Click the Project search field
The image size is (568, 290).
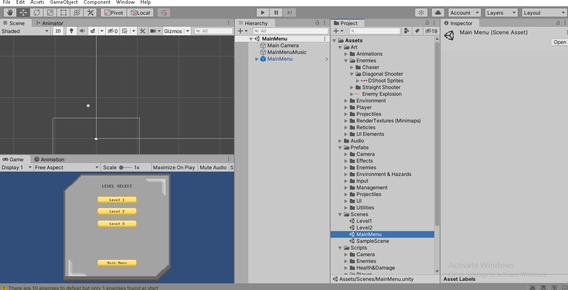tap(375, 31)
